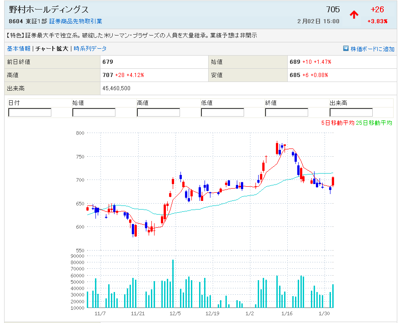
Task: Click the red up-arrow price change icon
Action: [354, 15]
